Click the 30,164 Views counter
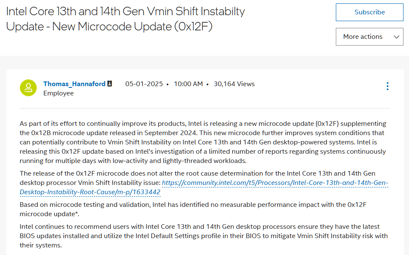 click(x=234, y=84)
